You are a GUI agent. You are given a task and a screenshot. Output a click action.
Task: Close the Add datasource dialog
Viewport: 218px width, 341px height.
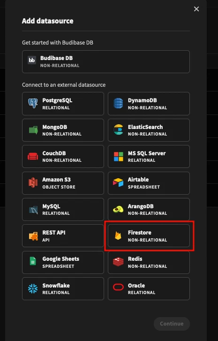tap(196, 9)
